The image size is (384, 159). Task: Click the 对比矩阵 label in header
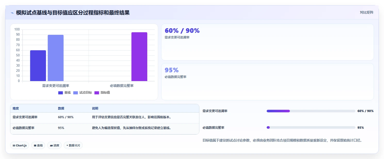(366, 12)
